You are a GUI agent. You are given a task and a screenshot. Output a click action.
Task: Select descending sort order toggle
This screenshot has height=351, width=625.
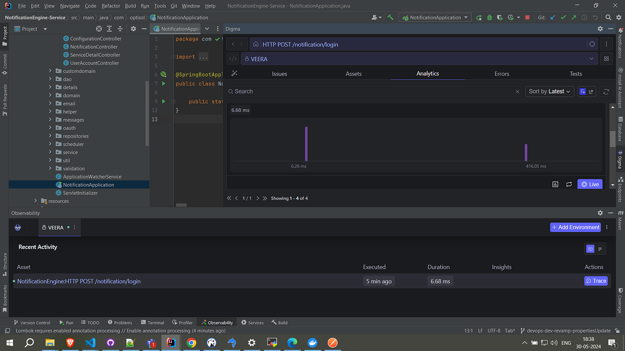582,91
